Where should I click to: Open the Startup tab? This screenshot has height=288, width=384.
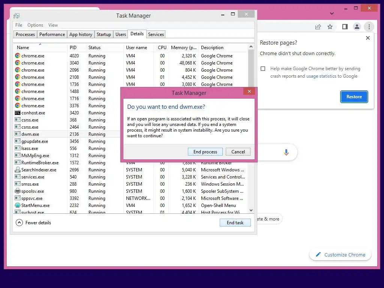[103, 34]
